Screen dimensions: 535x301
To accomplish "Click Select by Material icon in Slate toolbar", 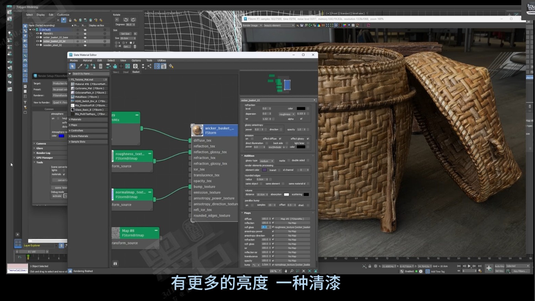I will (171, 66).
